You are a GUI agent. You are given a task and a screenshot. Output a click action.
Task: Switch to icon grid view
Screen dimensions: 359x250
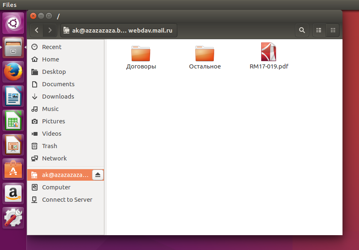pyautogui.click(x=333, y=30)
